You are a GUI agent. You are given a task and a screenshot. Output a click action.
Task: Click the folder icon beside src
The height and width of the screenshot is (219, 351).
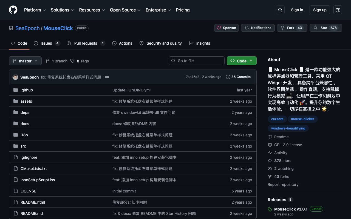(x=16, y=146)
